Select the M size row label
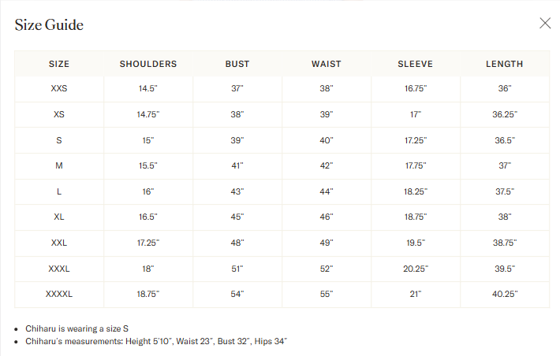Image resolution: width=560 pixels, height=356 pixels. click(59, 165)
